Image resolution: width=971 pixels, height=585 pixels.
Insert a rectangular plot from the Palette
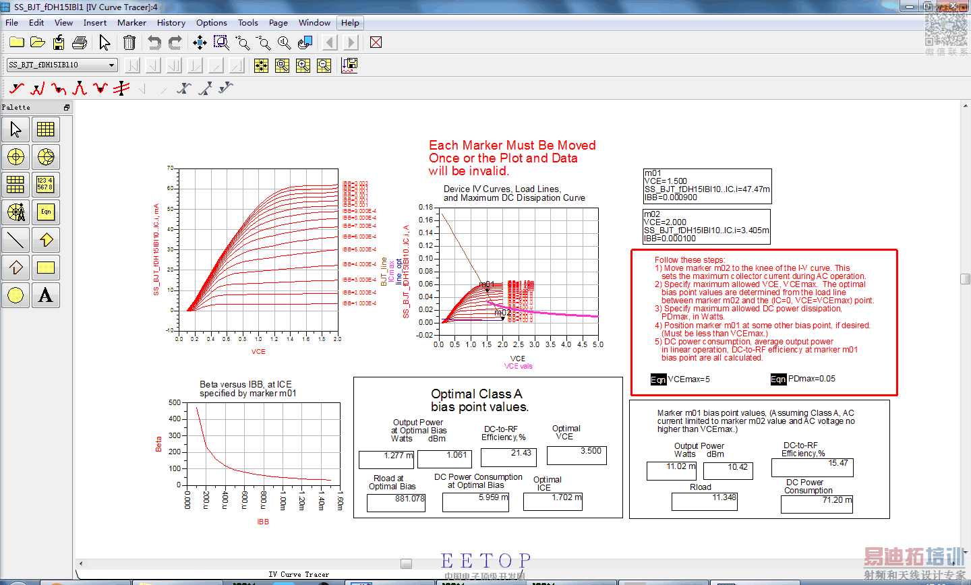point(45,129)
